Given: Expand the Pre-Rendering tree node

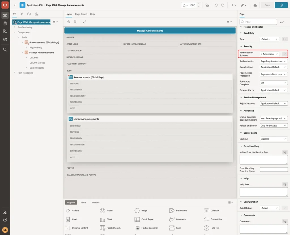Looking at the screenshot, I should click(14, 27).
